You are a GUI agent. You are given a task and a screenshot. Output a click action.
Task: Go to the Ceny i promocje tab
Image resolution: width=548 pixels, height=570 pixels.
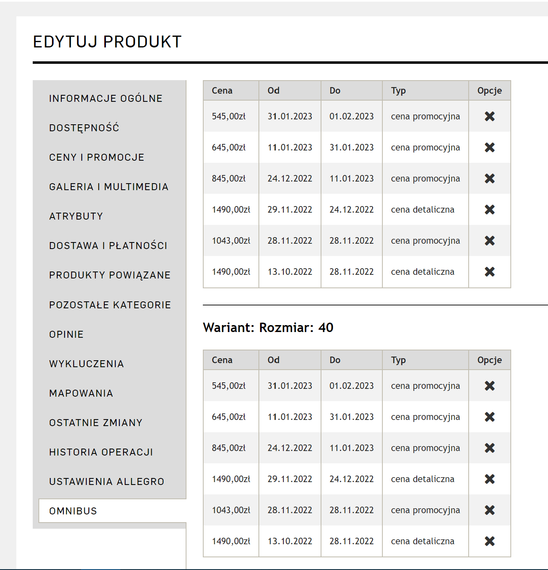(x=97, y=157)
